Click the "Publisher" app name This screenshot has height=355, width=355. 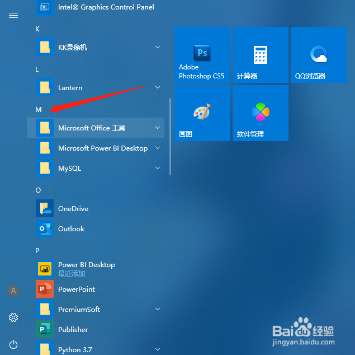coord(73,330)
